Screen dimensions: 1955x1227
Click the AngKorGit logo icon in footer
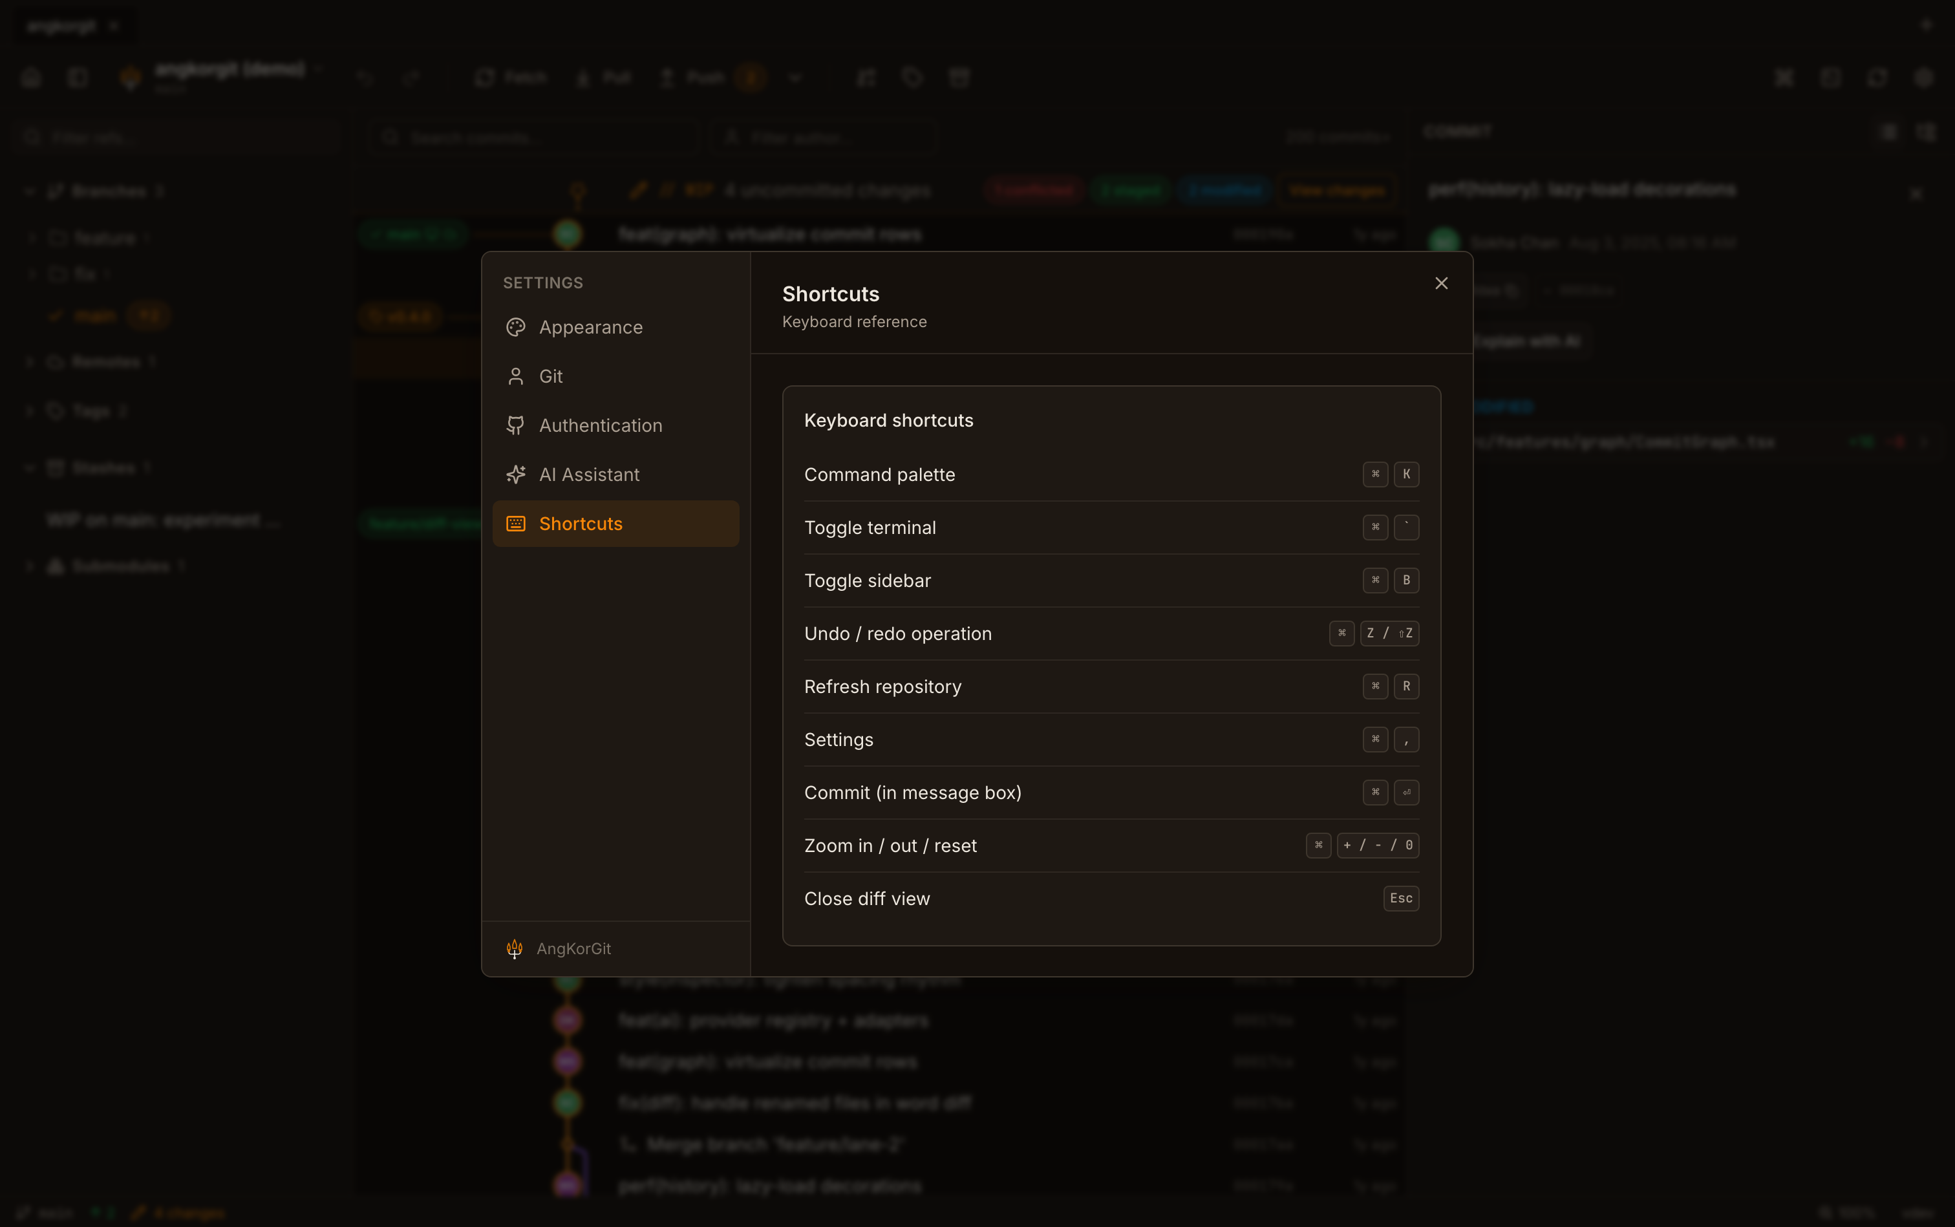point(515,948)
